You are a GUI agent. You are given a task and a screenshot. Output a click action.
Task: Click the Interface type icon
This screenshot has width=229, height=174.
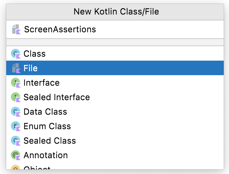[x=15, y=83]
